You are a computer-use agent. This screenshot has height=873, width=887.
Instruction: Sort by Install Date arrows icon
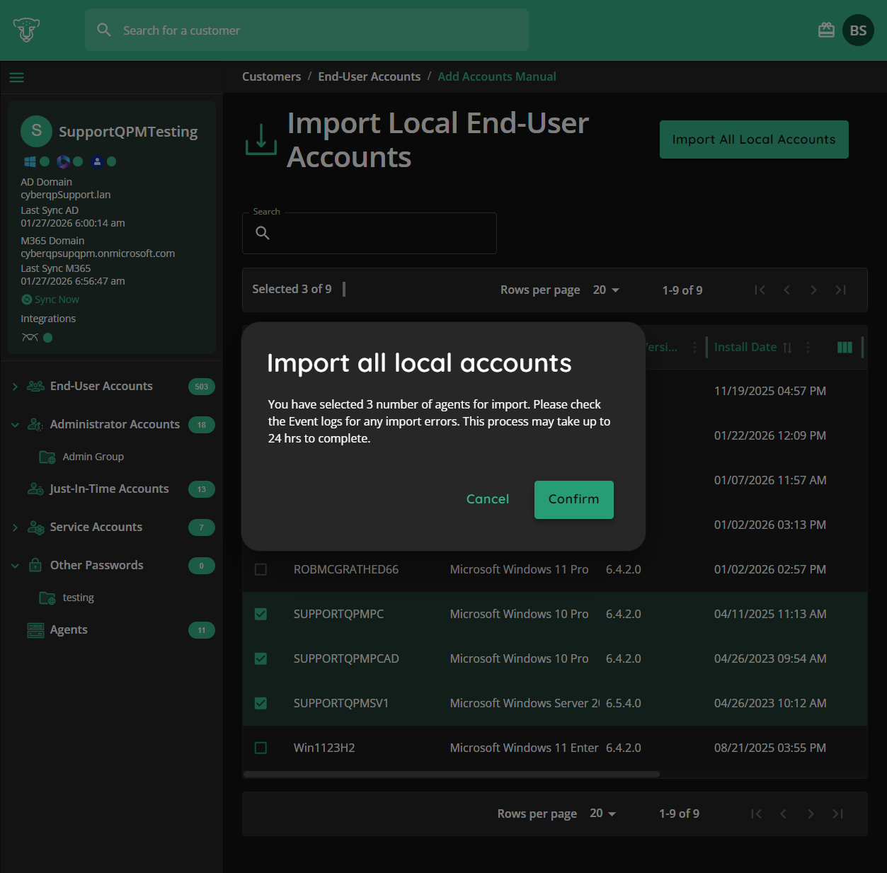[x=787, y=348]
